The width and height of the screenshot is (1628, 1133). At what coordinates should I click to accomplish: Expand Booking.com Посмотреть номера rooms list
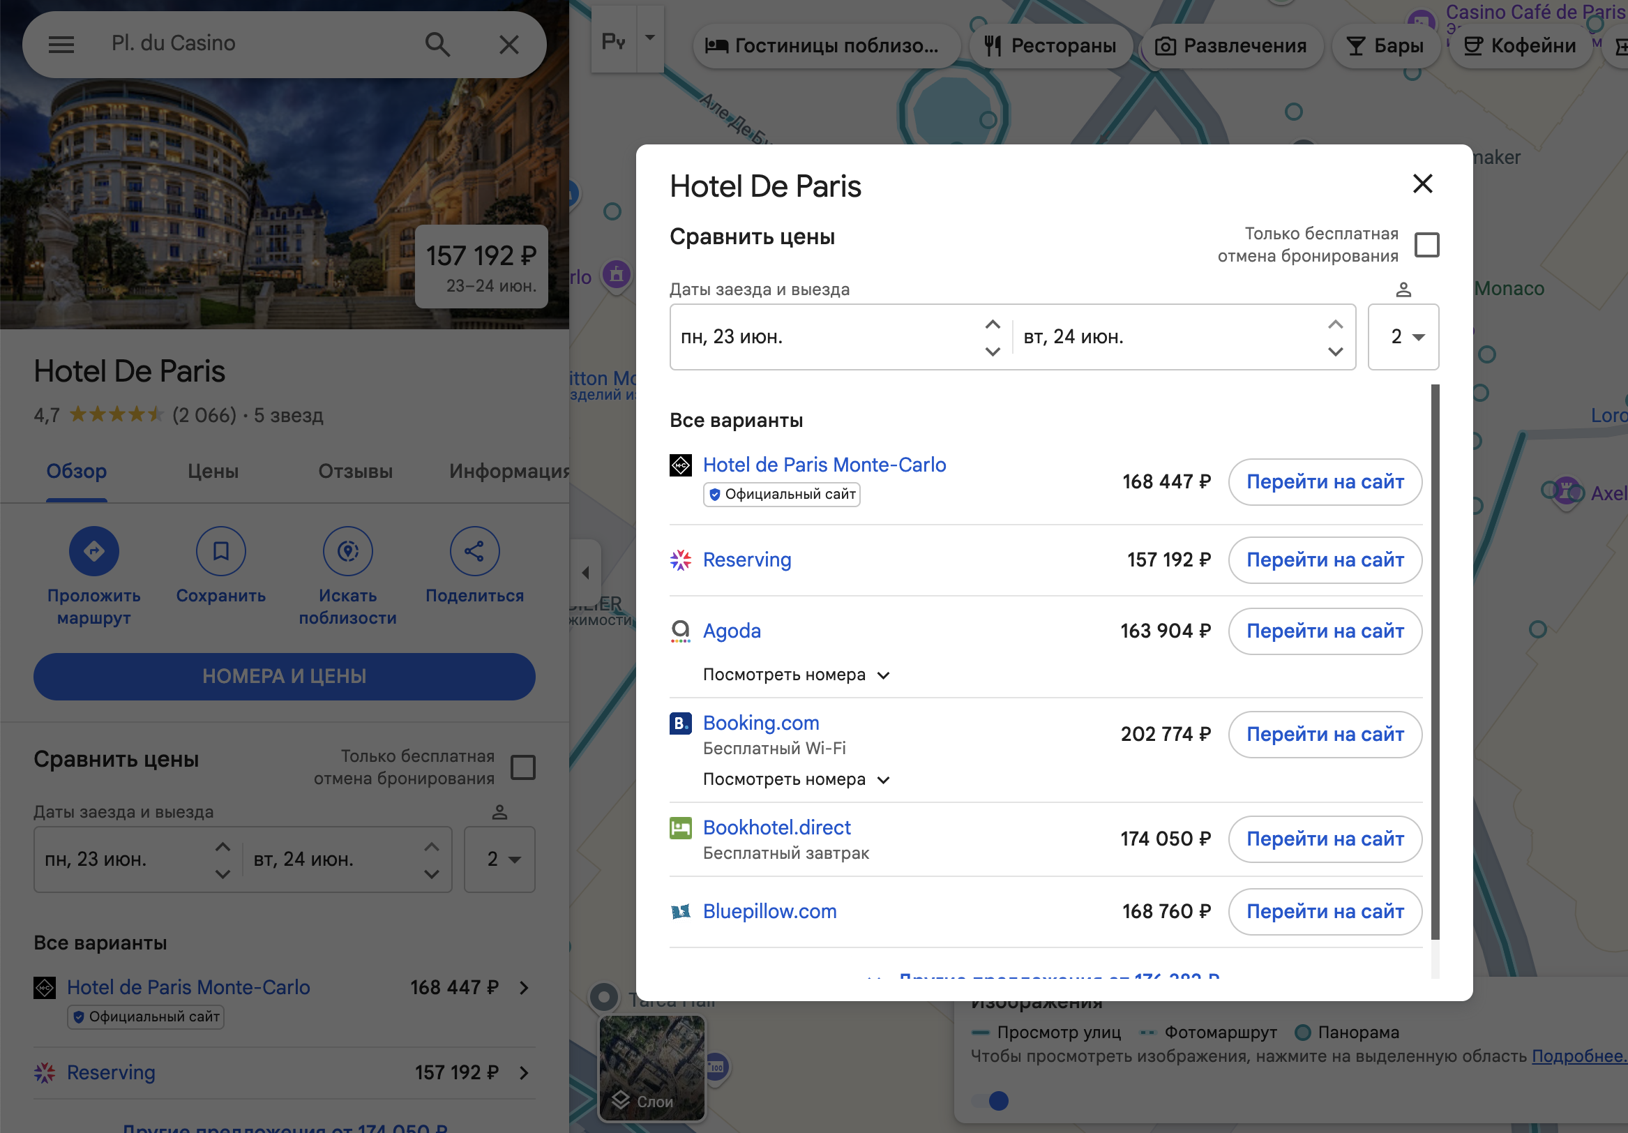(x=796, y=780)
